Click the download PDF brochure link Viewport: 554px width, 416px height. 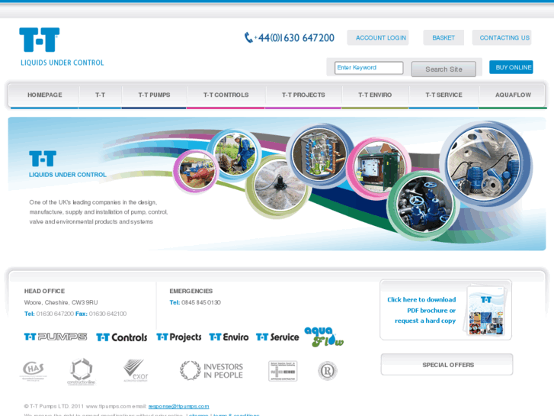[421, 310]
